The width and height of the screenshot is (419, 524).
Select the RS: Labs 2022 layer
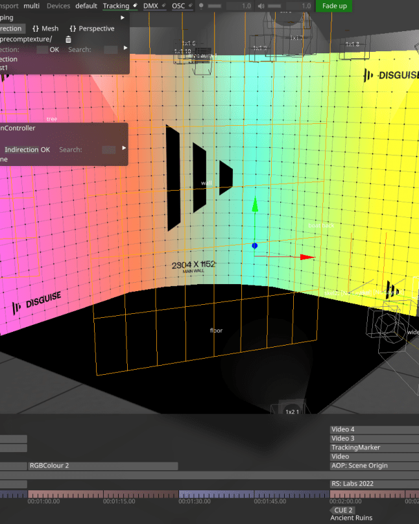374,484
